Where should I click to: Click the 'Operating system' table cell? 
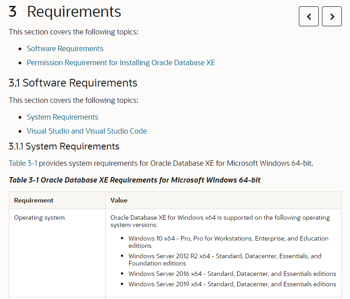pos(57,253)
